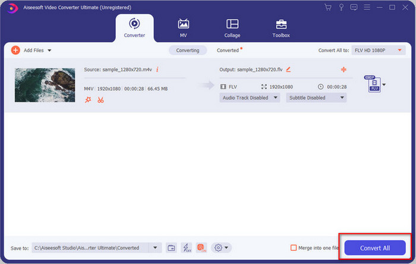Open the Collage tab
This screenshot has width=416, height=264.
tap(232, 28)
